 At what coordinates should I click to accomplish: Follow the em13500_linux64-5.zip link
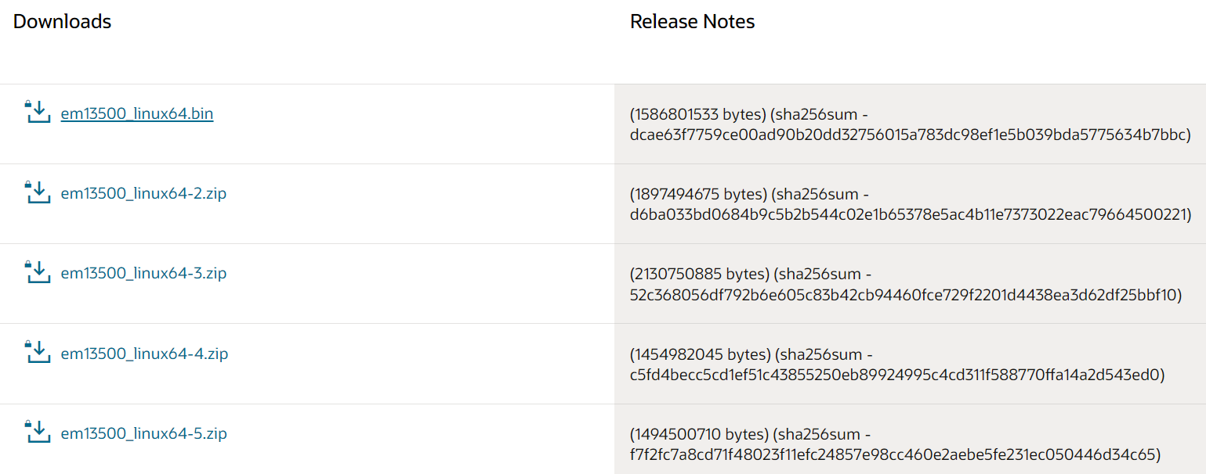tap(144, 434)
